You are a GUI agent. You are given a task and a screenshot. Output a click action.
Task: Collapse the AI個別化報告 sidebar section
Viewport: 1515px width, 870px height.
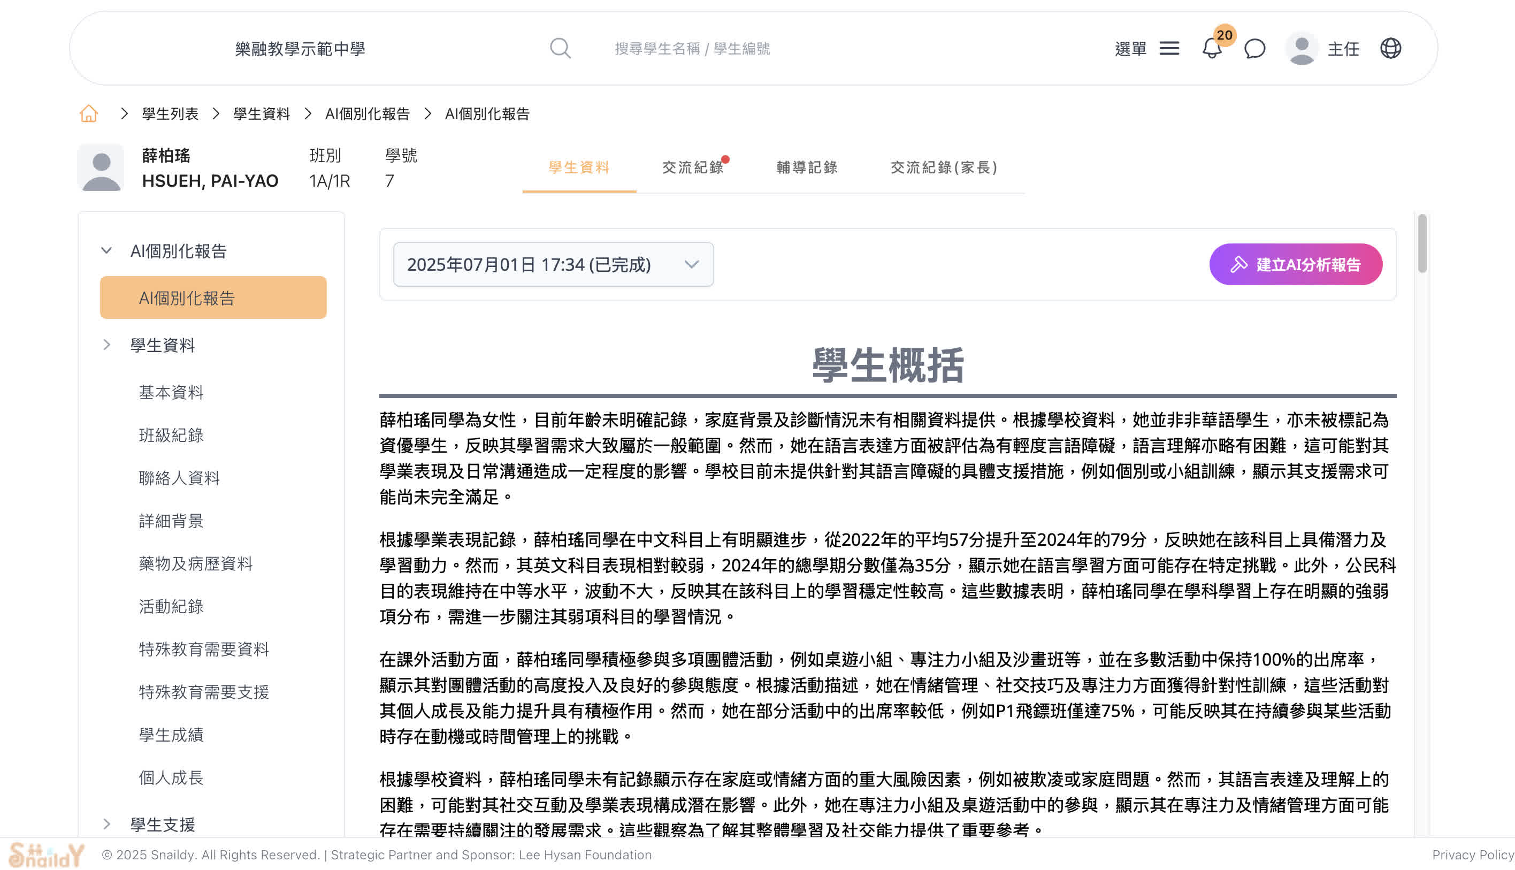click(x=106, y=251)
